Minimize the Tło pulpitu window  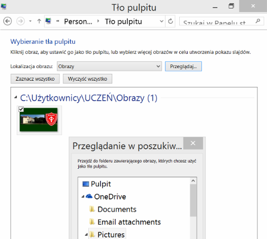tap(215, 7)
